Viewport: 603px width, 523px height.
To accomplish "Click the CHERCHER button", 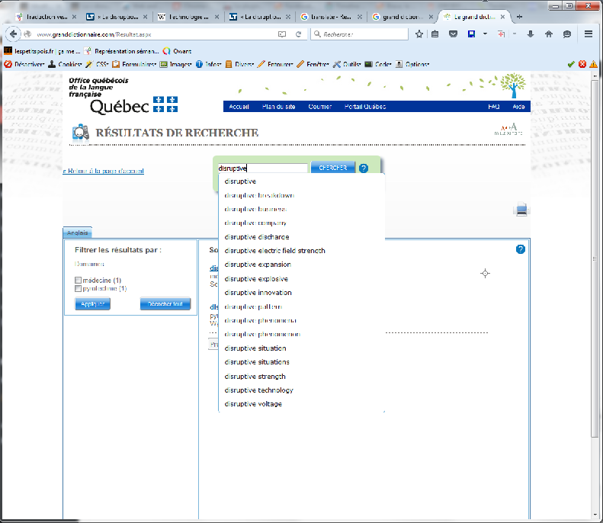I will tap(333, 168).
